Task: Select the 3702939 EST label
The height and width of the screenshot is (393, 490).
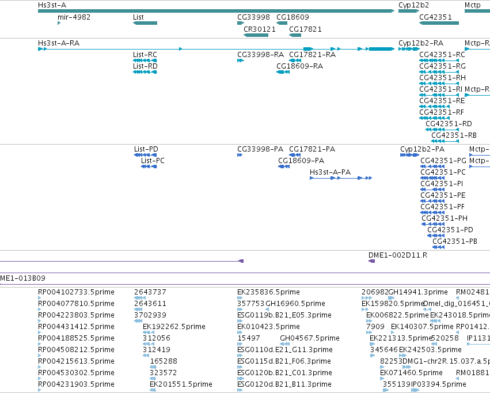Action: click(x=150, y=316)
